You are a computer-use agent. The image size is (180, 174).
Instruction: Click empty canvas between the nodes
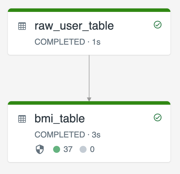[x=46, y=78]
